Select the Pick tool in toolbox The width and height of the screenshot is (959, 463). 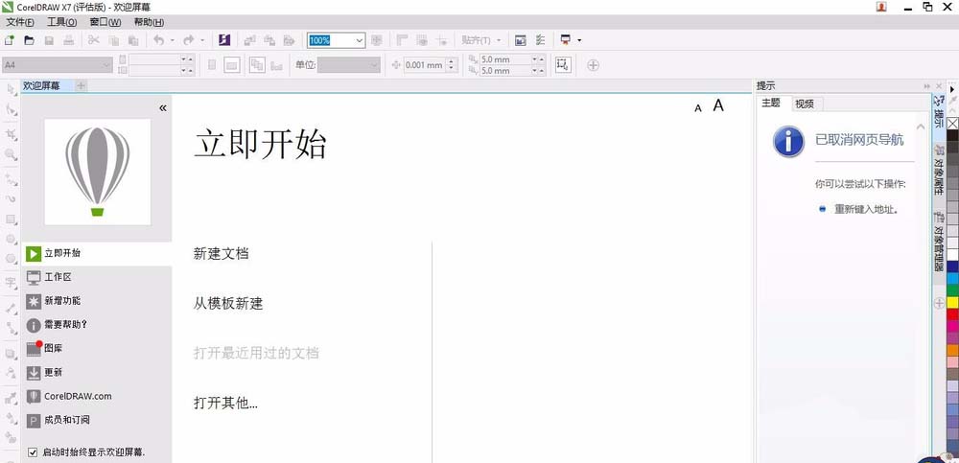pos(11,90)
